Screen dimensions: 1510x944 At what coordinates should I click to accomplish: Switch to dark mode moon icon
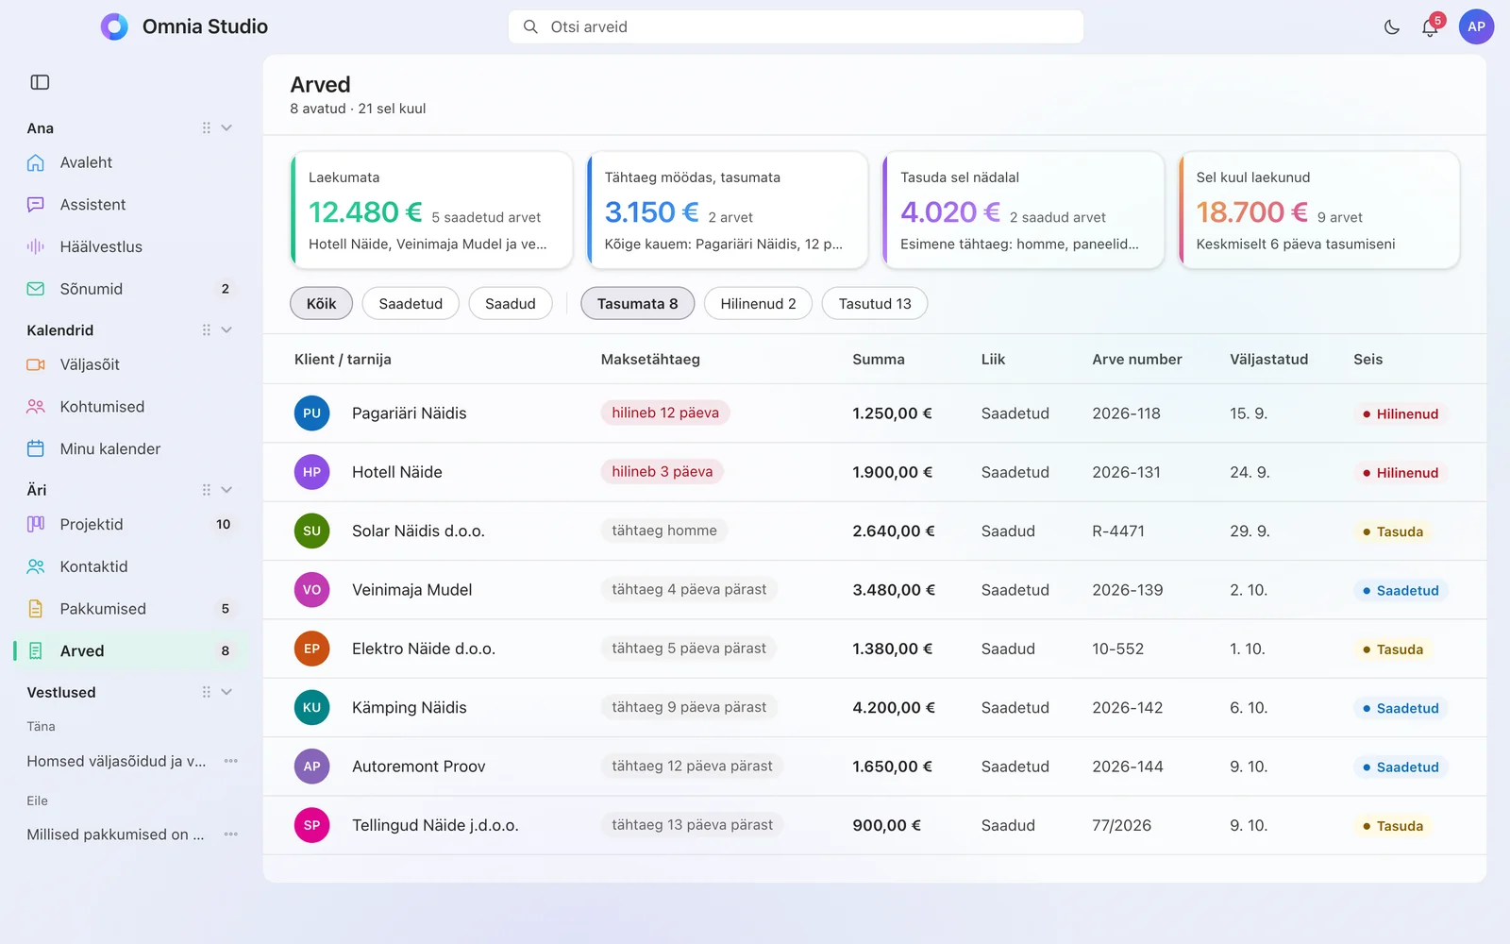click(1392, 27)
